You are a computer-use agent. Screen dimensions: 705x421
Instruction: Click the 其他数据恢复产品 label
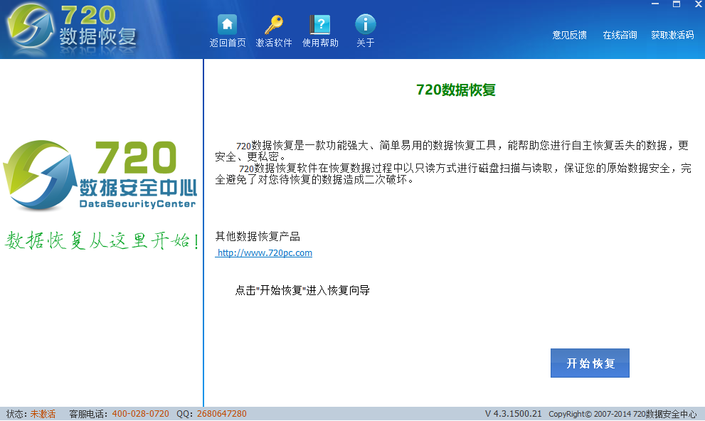pyautogui.click(x=258, y=236)
